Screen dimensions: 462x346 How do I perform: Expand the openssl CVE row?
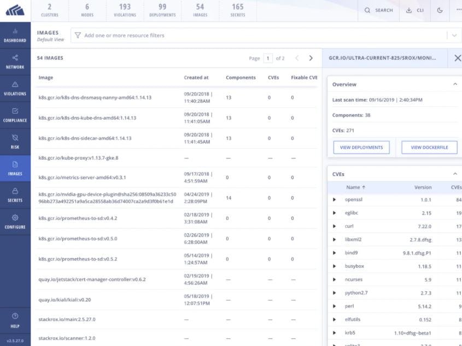coord(334,200)
